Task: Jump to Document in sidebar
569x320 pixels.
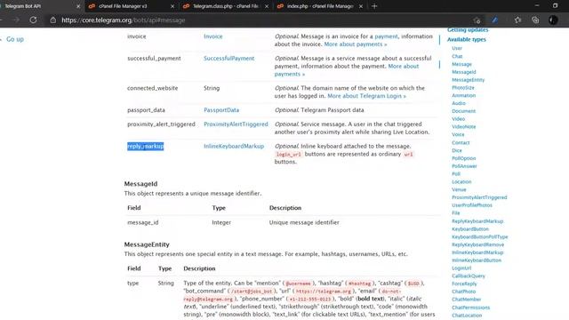Action: click(x=463, y=111)
